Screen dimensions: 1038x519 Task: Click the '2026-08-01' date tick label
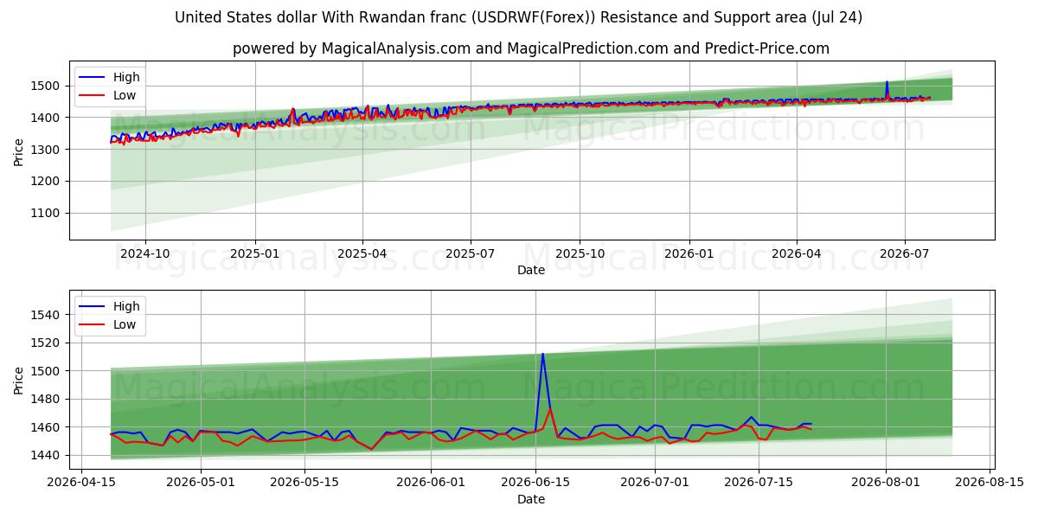(x=885, y=483)
